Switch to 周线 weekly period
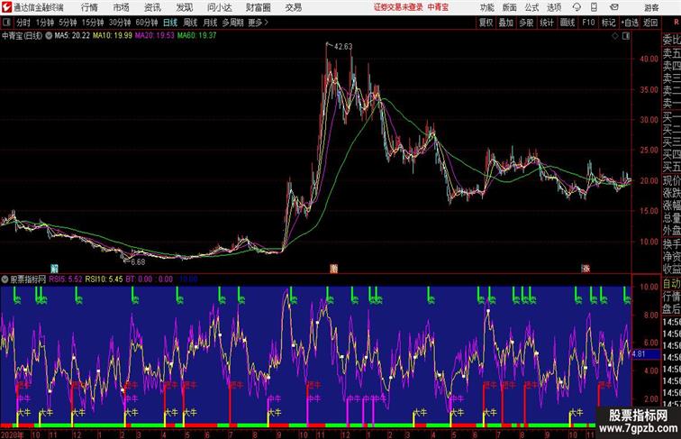The height and width of the screenshot is (439, 681). pos(190,23)
